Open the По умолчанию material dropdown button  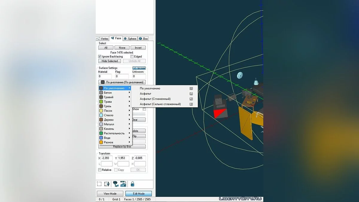tap(122, 82)
